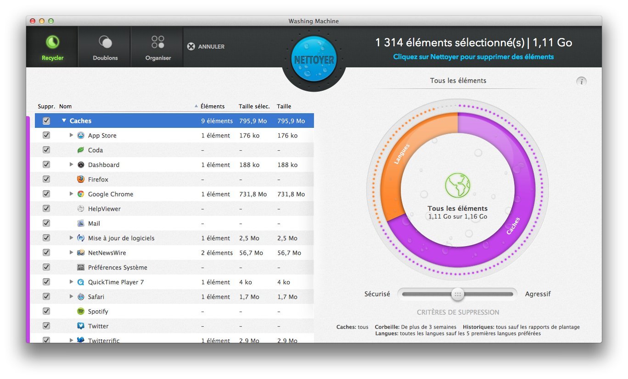Expand the Google Chrome row
Image resolution: width=628 pixels, height=379 pixels.
(x=71, y=194)
